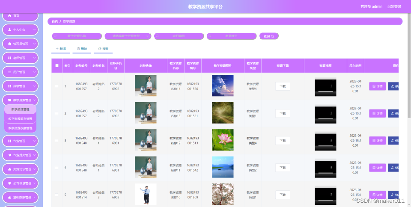This screenshot has height=207, width=411.
Task: Select the 教学资源管理 submenu item
Action: pos(20,109)
